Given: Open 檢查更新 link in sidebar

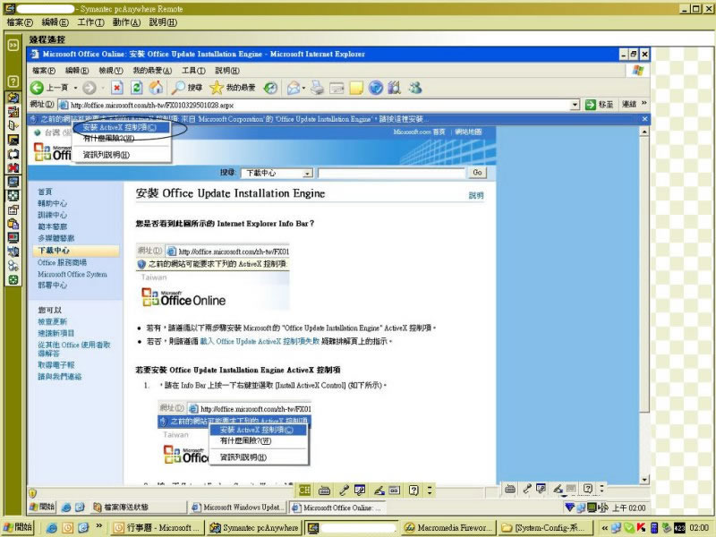Looking at the screenshot, I should (x=53, y=321).
